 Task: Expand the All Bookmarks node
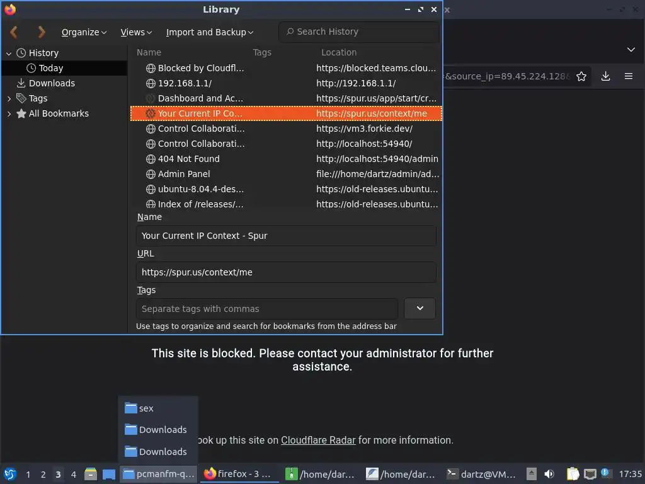click(x=9, y=114)
